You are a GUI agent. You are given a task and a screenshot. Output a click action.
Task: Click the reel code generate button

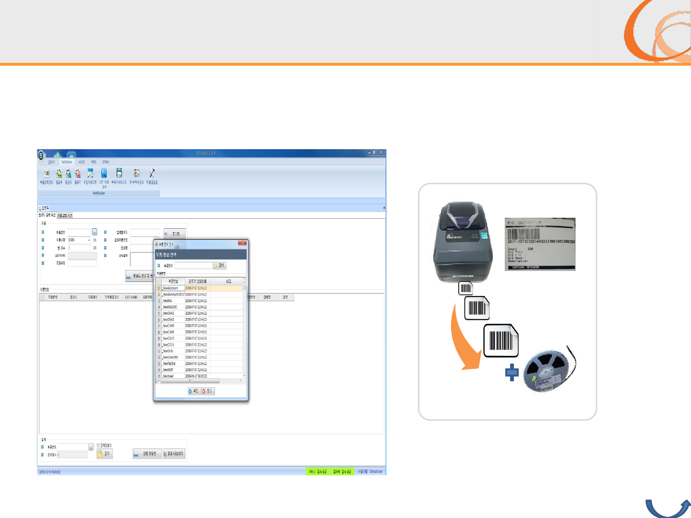point(140,276)
